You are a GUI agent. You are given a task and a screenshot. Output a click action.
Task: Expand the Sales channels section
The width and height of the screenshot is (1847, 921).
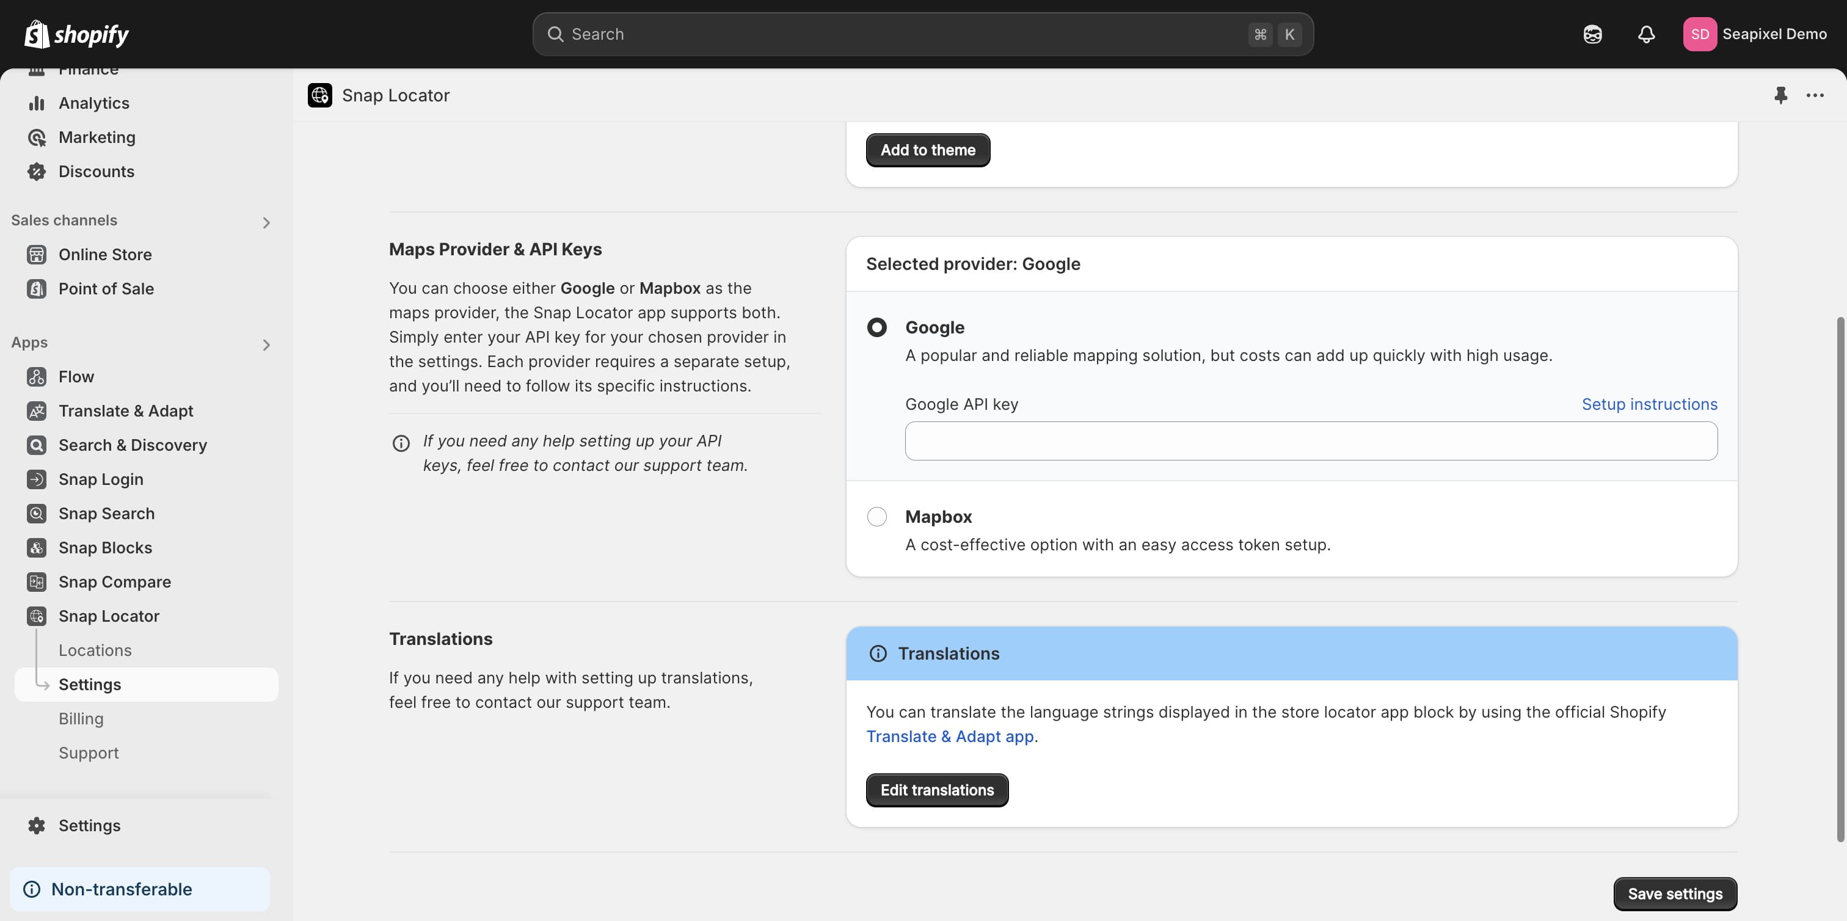pos(266,223)
